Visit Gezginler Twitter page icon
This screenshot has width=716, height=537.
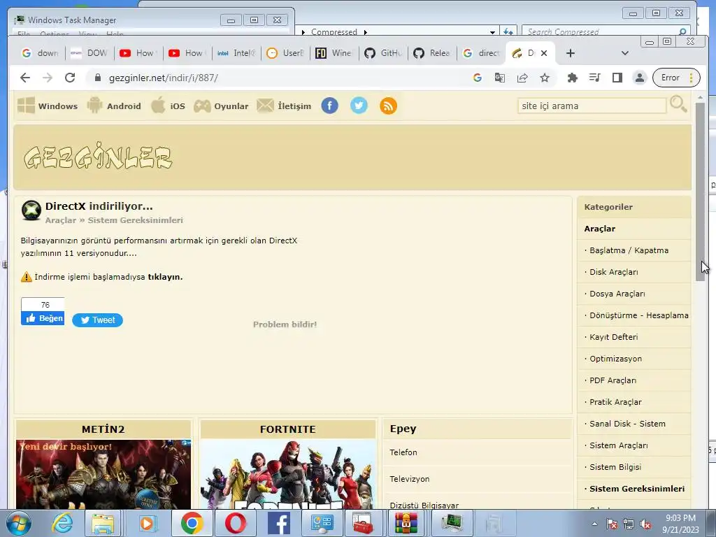(359, 106)
